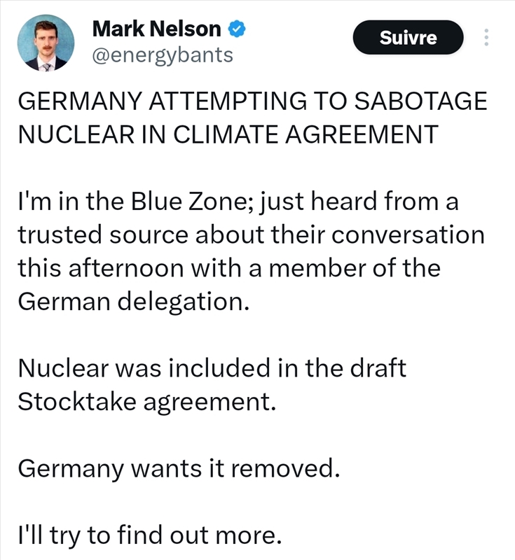The height and width of the screenshot is (560, 515).
Task: Click the "Nuclear was included in the draft" line
Action: (212, 368)
